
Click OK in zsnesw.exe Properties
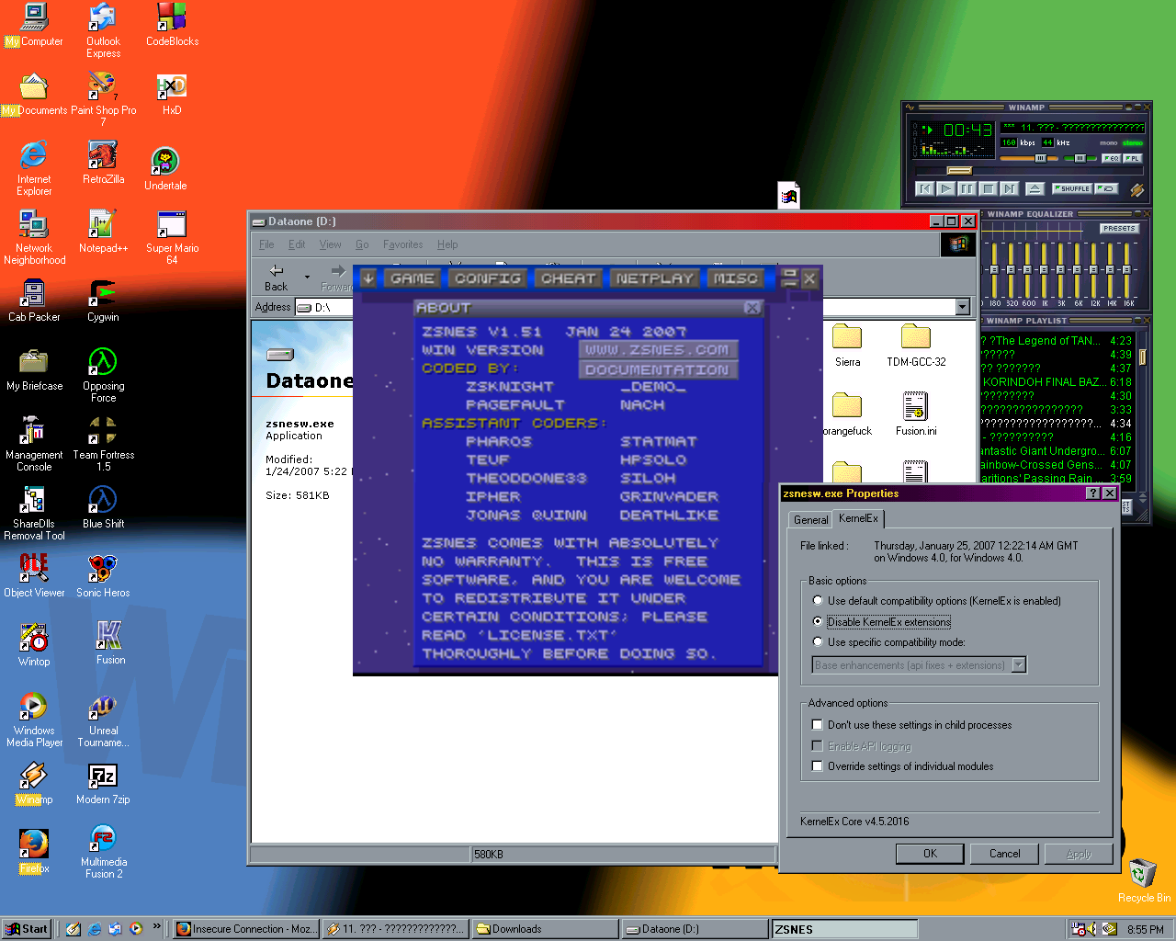click(x=931, y=854)
